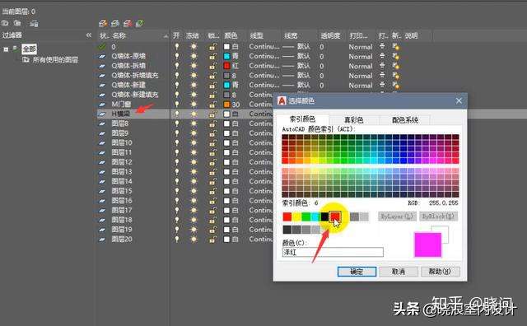Screen dimensions: 527x326
Task: Click status icon of layer Q墙体-原墙
Action: [102, 57]
